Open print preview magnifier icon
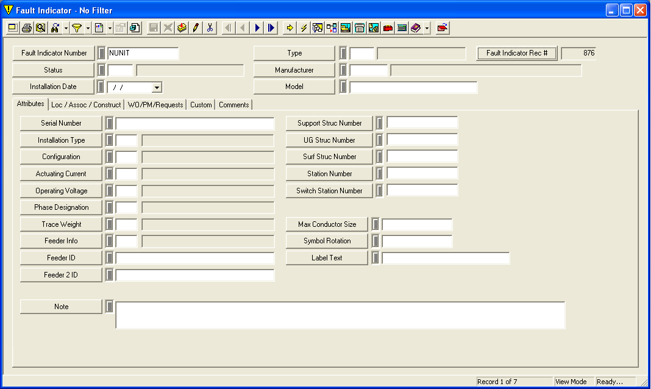 [41, 28]
